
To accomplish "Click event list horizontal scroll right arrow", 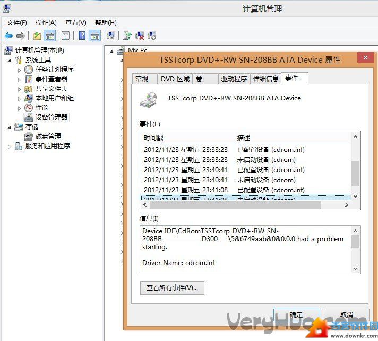I will pyautogui.click(x=347, y=204).
